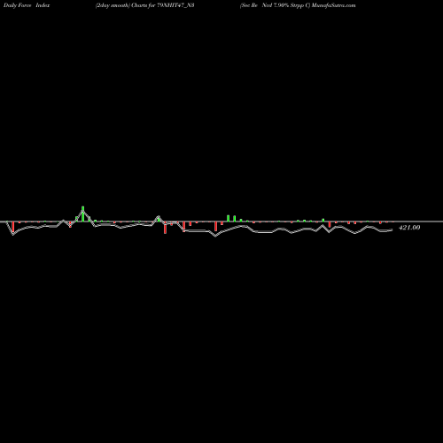Click the MunafaSutra.com watermark text
443x443 pixels.
tap(333, 5)
